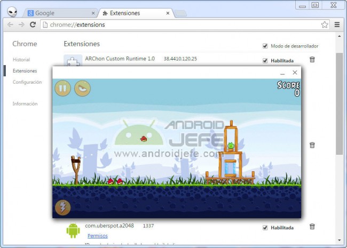Viewport: 347px width, 248px height.
Task: Close the Angry Birds app window
Action: pyautogui.click(x=295, y=73)
